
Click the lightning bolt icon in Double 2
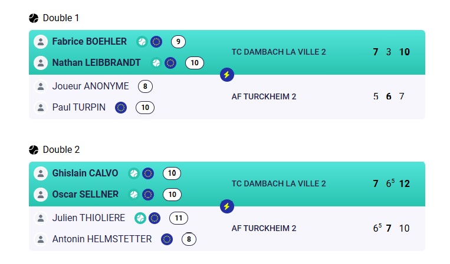click(x=226, y=206)
